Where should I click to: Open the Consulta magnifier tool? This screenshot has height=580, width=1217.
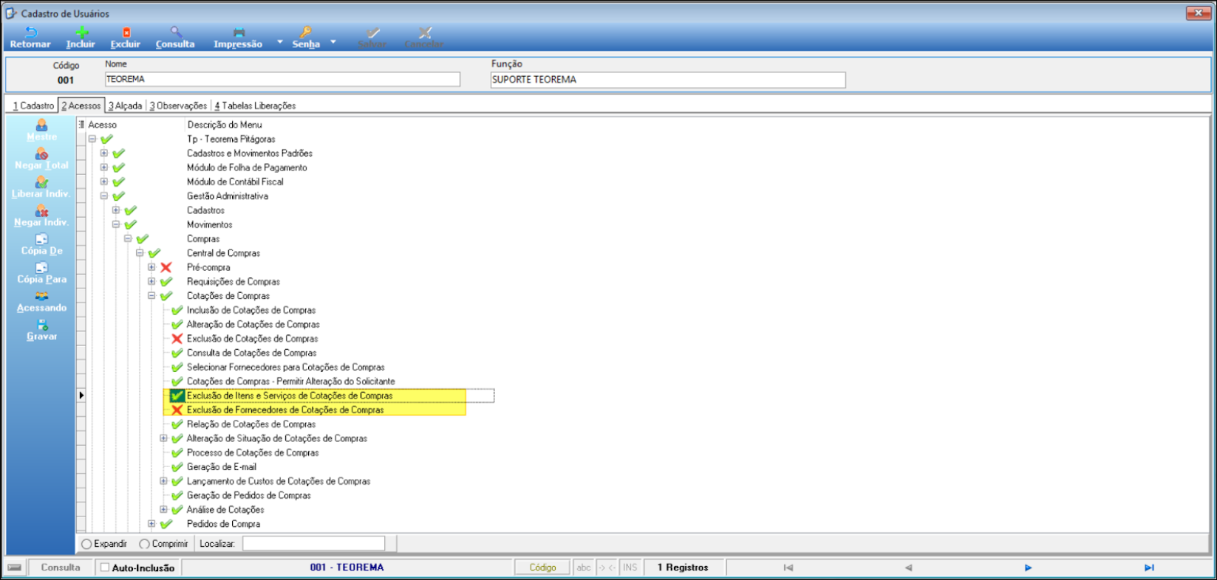[x=176, y=32]
